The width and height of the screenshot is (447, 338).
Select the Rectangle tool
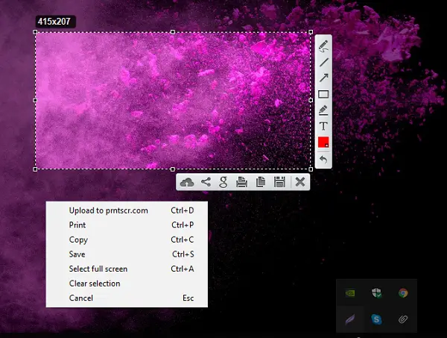pyautogui.click(x=323, y=94)
